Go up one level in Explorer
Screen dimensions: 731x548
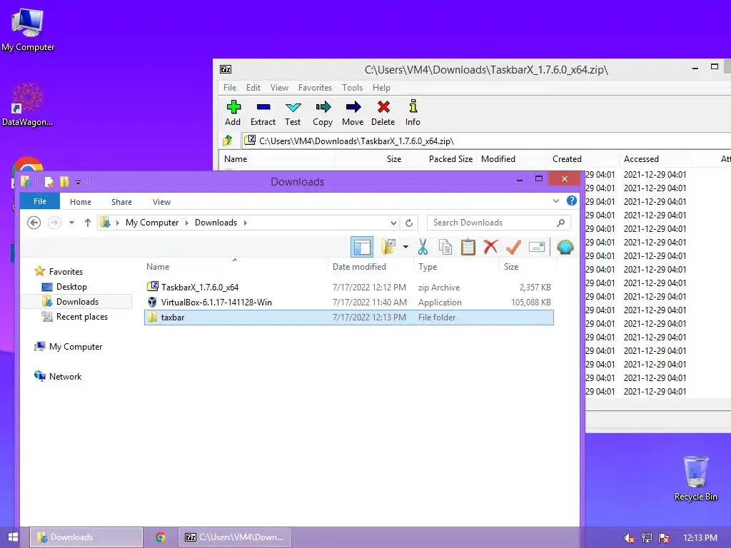[88, 223]
